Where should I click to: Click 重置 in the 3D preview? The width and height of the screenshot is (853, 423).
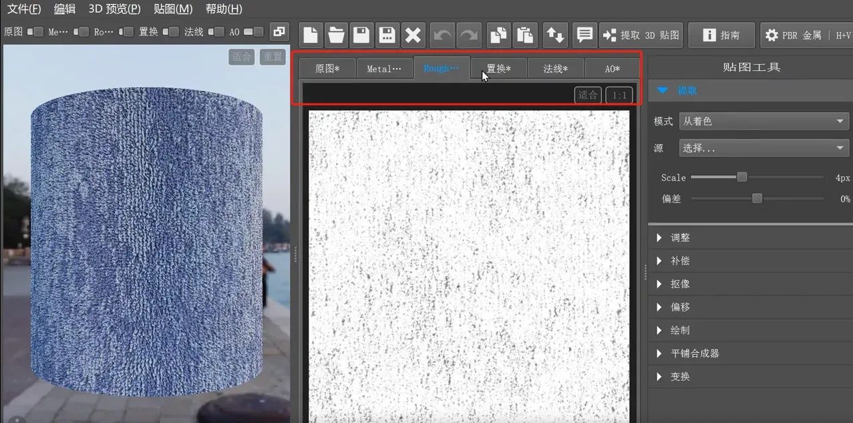click(x=273, y=57)
